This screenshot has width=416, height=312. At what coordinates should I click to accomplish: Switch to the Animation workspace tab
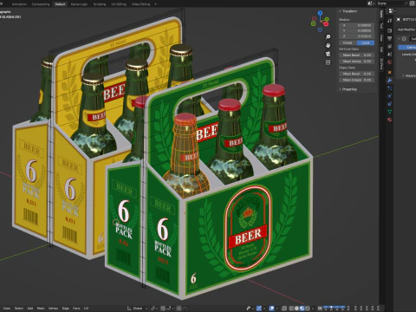19,4
